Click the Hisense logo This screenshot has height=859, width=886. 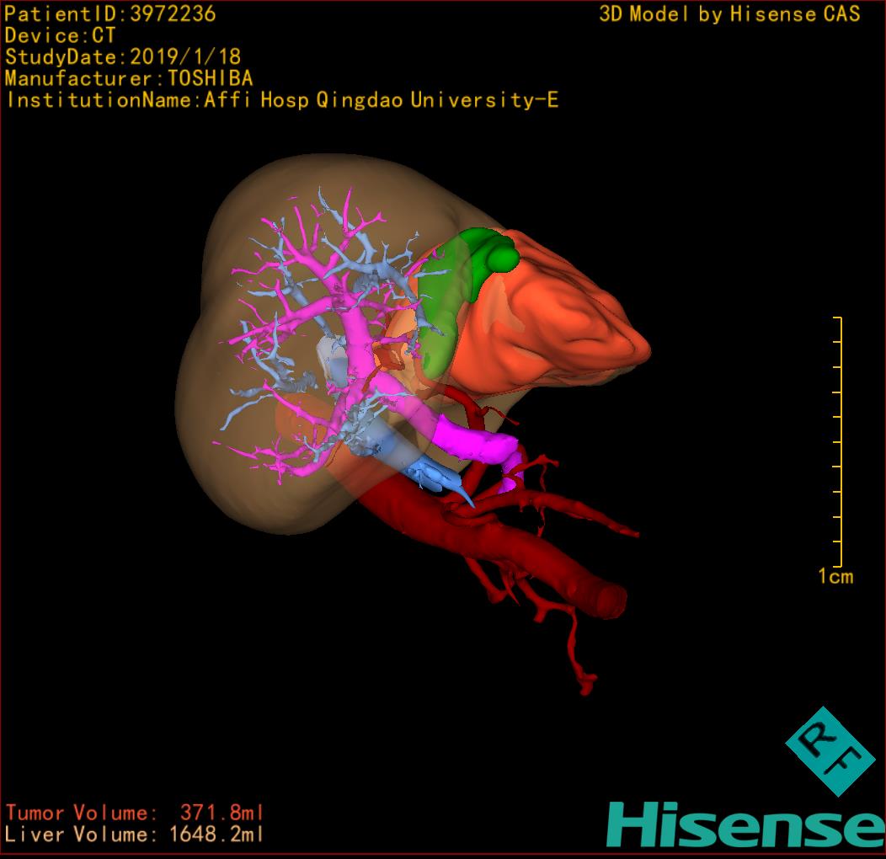pos(745,824)
